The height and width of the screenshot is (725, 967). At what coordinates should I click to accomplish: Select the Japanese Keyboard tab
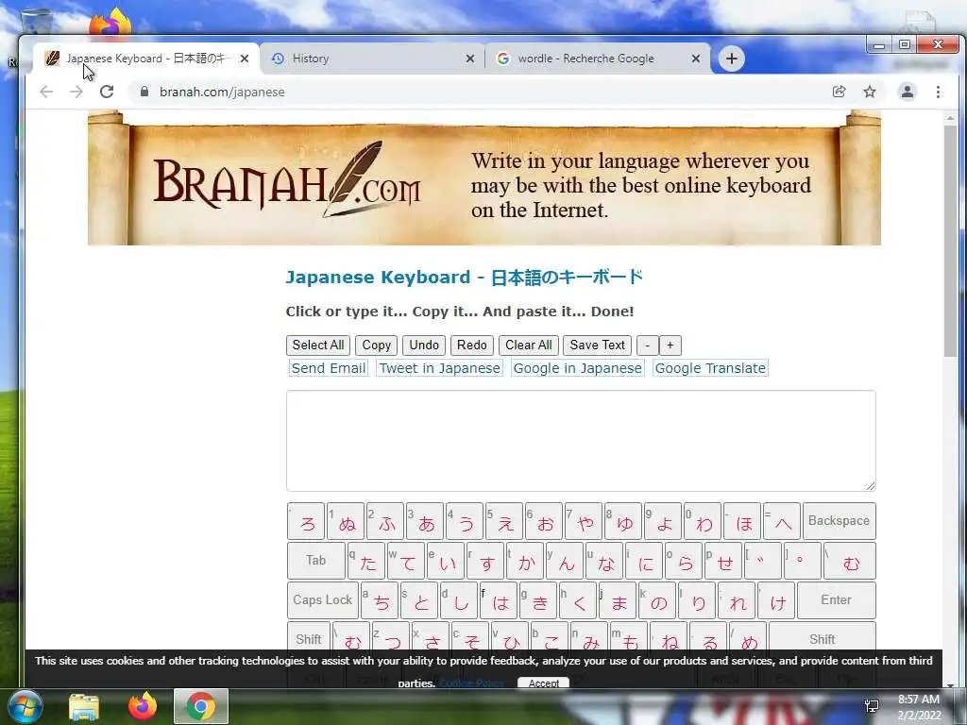coord(146,59)
